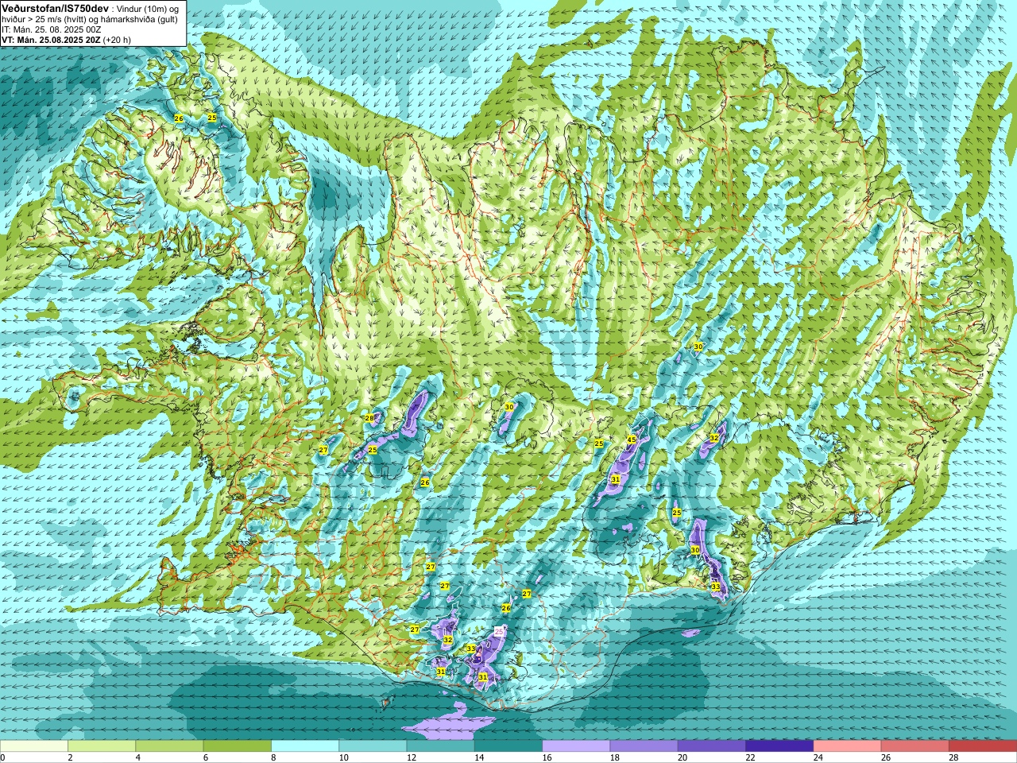This screenshot has height=763, width=1017.
Task: Select the 8–10 m/s light cyan legend swatch
Action: click(305, 746)
